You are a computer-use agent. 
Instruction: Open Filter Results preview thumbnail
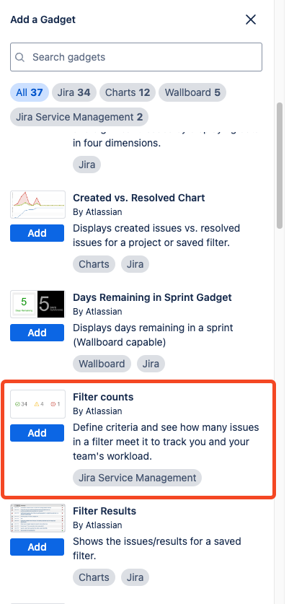[x=37, y=518]
